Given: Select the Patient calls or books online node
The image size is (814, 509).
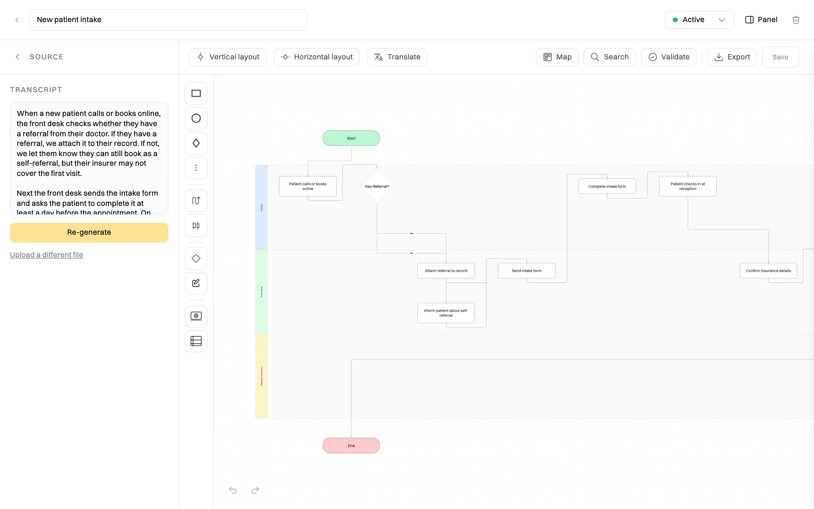Looking at the screenshot, I should 308,186.
